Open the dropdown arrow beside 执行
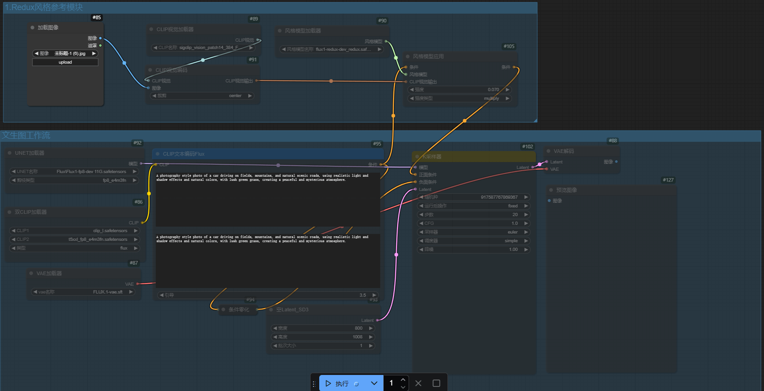The image size is (764, 391). click(374, 383)
